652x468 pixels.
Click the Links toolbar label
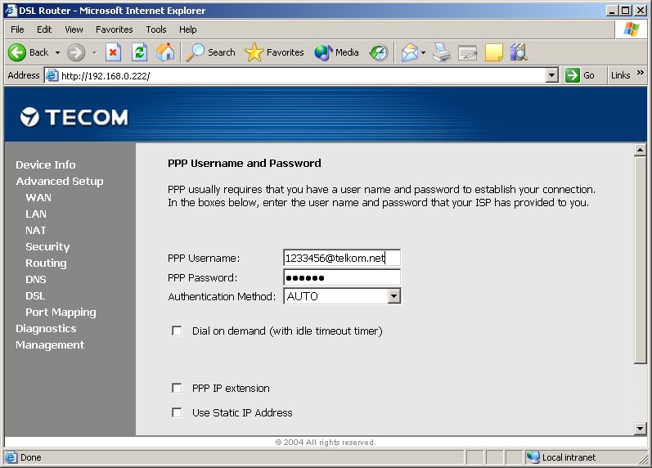point(620,75)
